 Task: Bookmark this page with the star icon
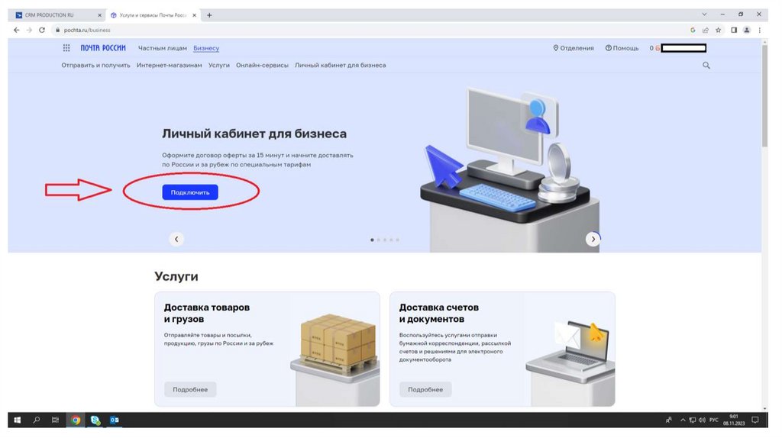click(718, 30)
